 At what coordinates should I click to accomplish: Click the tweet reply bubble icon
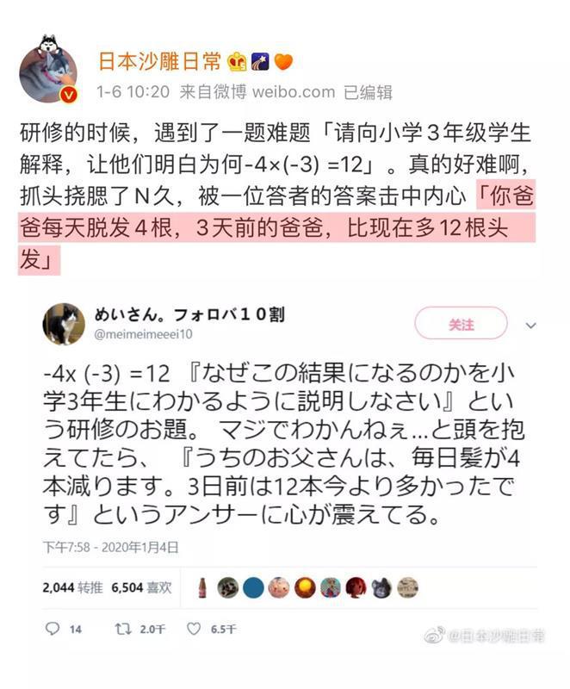tap(53, 629)
